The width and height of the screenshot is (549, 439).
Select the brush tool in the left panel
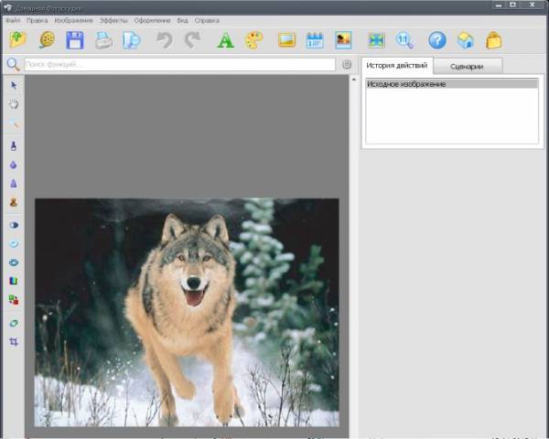[x=14, y=123]
